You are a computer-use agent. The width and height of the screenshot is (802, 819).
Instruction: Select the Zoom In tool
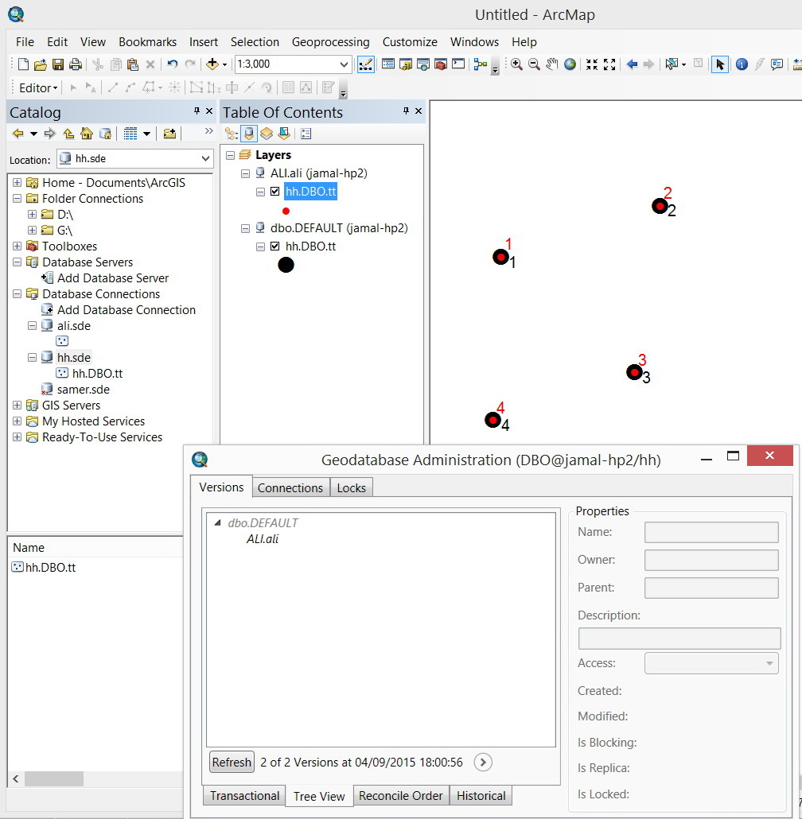click(516, 64)
